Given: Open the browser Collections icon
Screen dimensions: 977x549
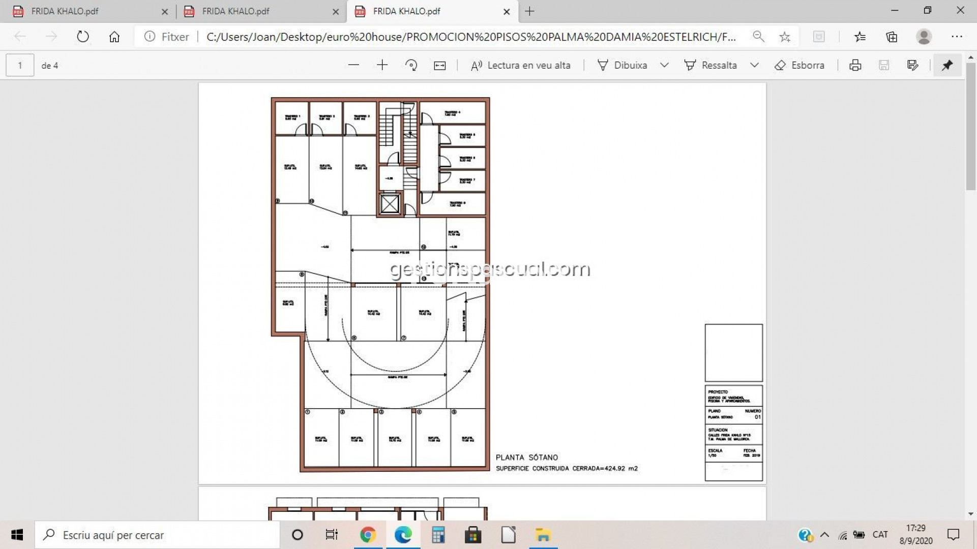Looking at the screenshot, I should (x=892, y=37).
